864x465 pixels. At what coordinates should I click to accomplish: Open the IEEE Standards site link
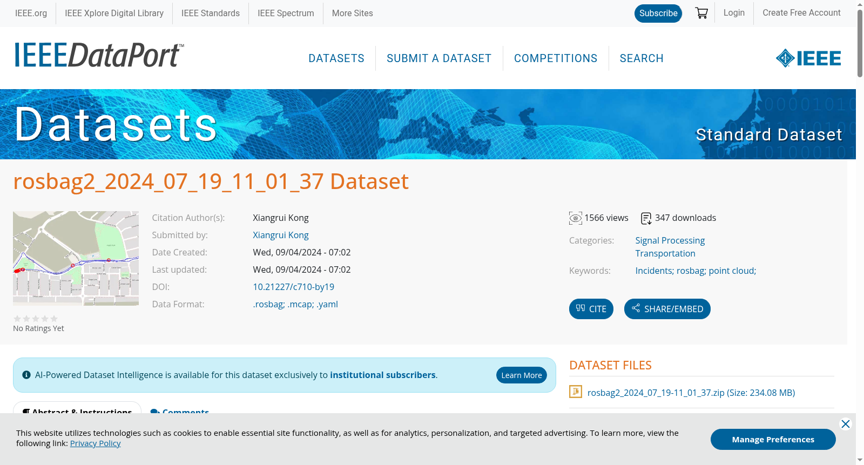tap(211, 14)
